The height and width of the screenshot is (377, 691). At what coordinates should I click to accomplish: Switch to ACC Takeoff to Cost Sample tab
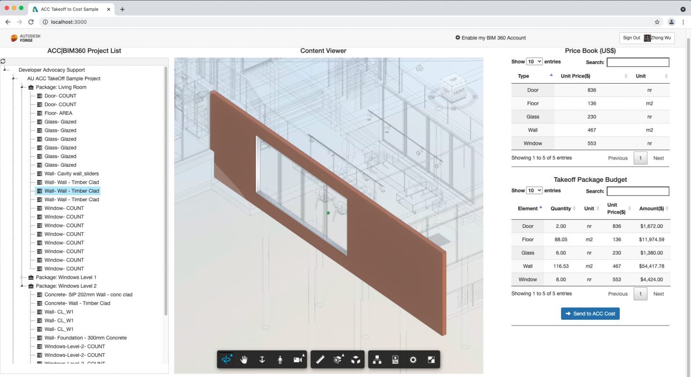(72, 9)
